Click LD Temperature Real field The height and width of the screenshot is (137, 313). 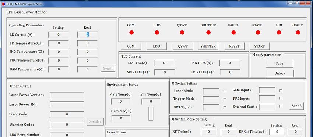tap(87, 43)
